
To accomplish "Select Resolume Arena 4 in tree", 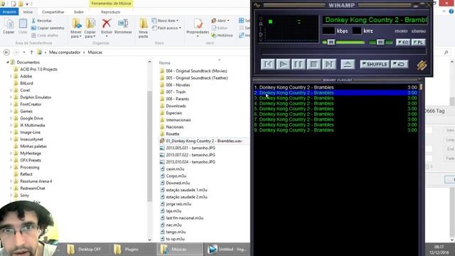I will point(36,181).
